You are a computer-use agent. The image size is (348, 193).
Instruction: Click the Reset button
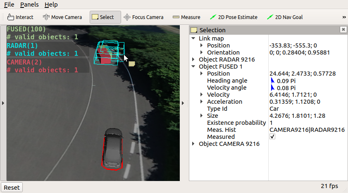click(12, 188)
